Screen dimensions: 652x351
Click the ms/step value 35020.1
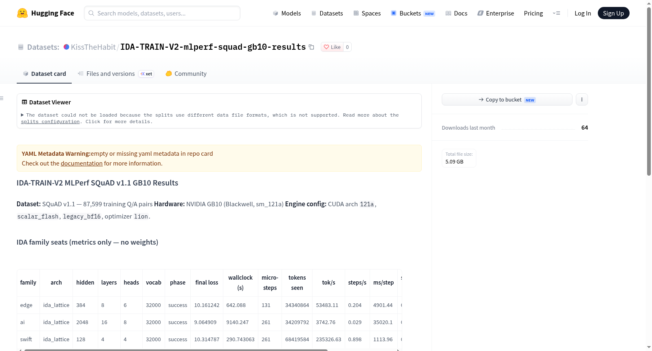point(383,322)
